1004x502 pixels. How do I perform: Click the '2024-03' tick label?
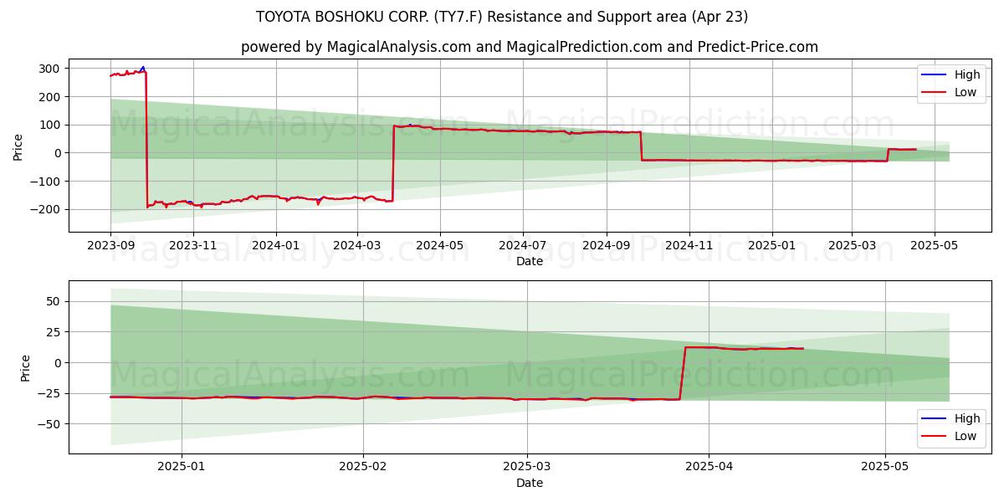357,246
